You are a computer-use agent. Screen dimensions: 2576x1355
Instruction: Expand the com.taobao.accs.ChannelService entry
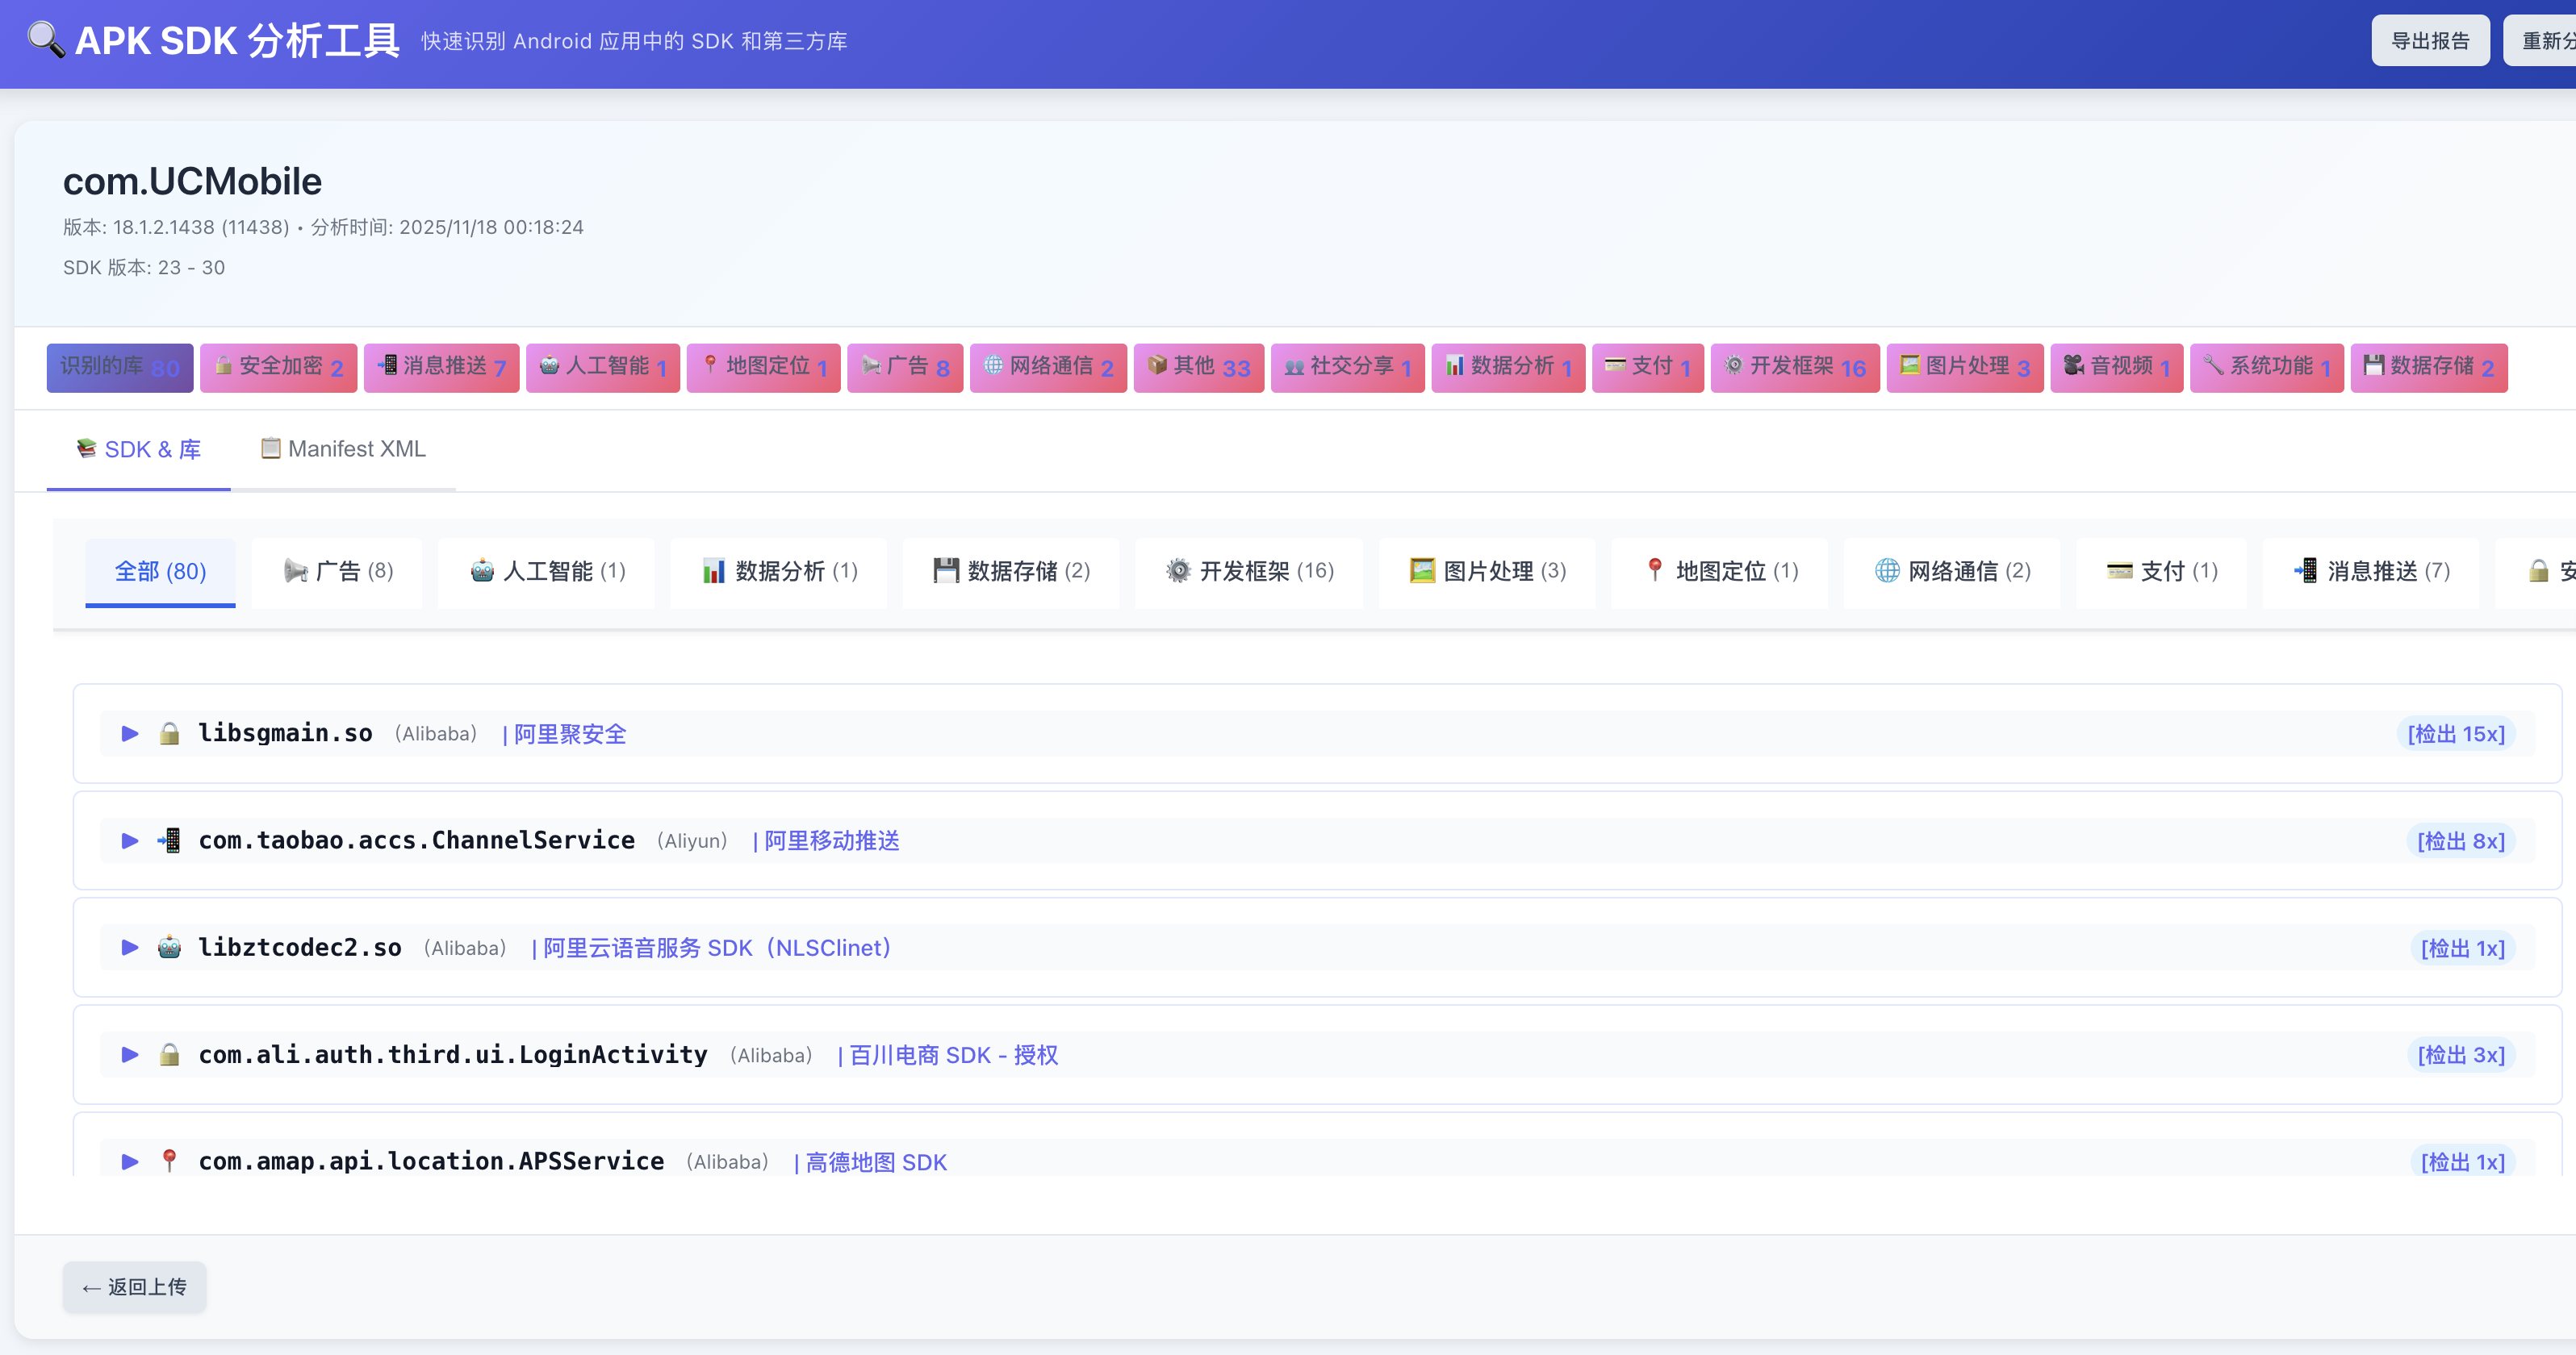click(x=129, y=840)
